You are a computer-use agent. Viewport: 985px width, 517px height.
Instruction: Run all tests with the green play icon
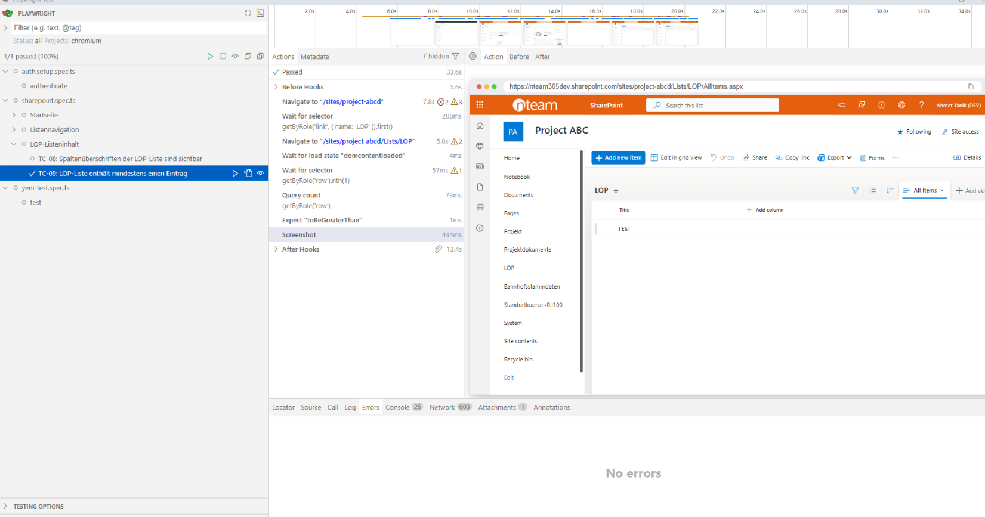(x=210, y=57)
